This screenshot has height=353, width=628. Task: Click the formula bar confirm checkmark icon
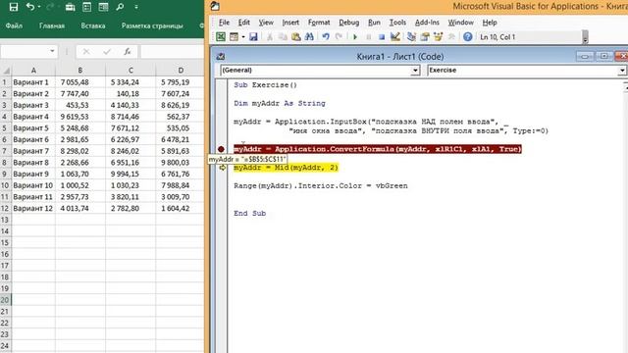pyautogui.click(x=107, y=52)
